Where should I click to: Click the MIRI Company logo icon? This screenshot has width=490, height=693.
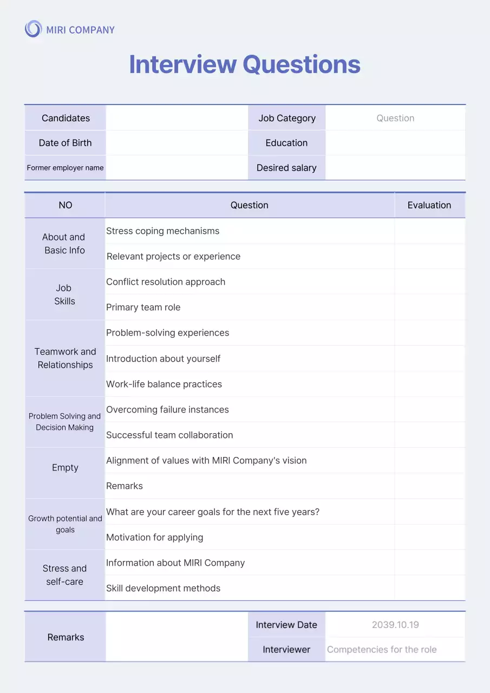34,29
